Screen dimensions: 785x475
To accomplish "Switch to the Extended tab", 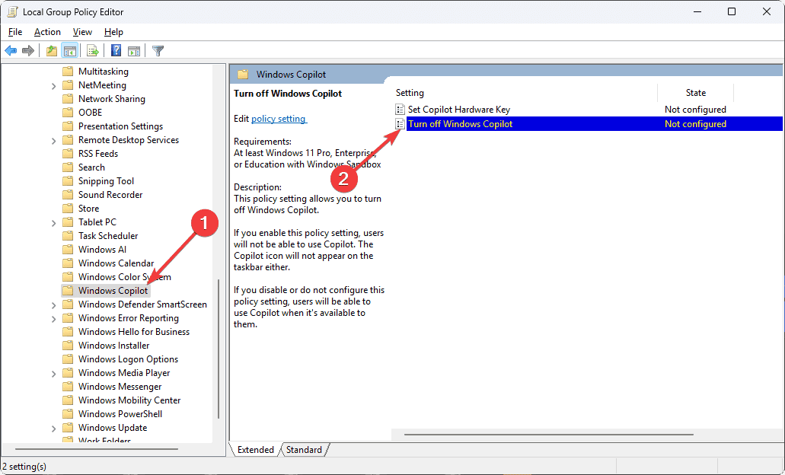I will pos(255,449).
